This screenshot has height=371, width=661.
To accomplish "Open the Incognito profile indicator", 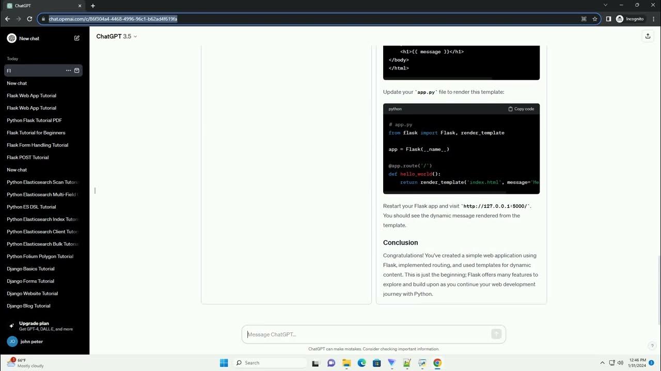I will coord(629,19).
